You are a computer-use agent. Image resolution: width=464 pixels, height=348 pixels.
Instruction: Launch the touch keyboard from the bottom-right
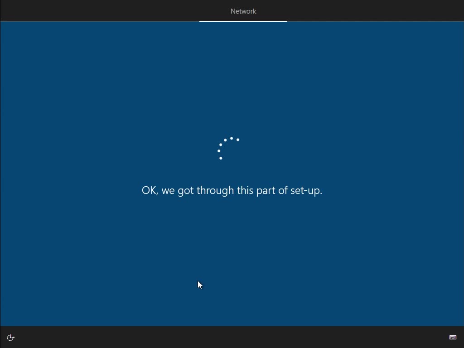pyautogui.click(x=453, y=337)
